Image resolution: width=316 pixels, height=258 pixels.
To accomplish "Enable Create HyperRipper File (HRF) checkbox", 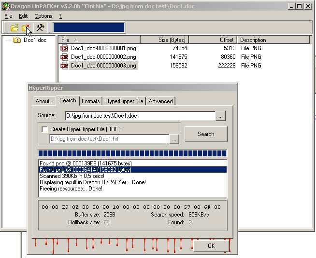I will tap(44, 129).
